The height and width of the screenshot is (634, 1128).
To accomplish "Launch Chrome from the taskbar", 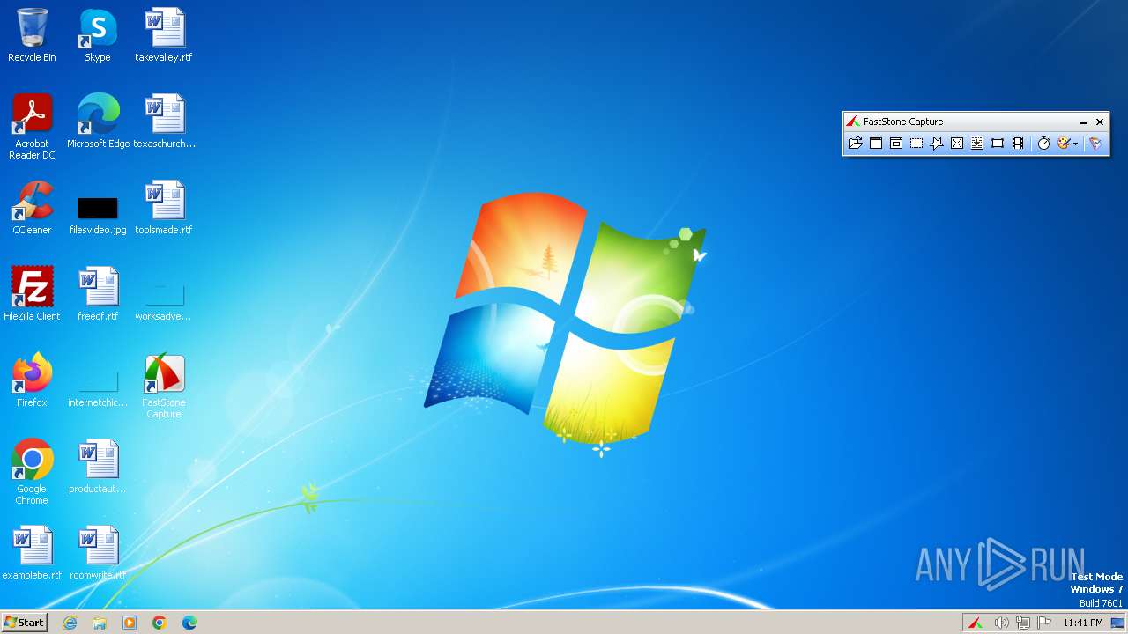I will click(x=160, y=623).
